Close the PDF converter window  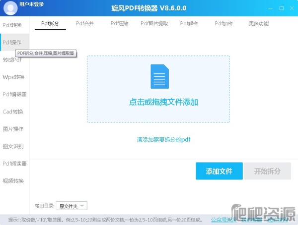(292, 8)
